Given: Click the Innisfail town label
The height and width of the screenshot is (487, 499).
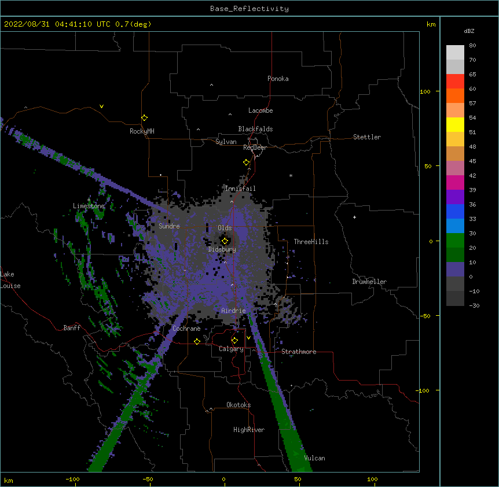Looking at the screenshot, I should click(x=240, y=189).
